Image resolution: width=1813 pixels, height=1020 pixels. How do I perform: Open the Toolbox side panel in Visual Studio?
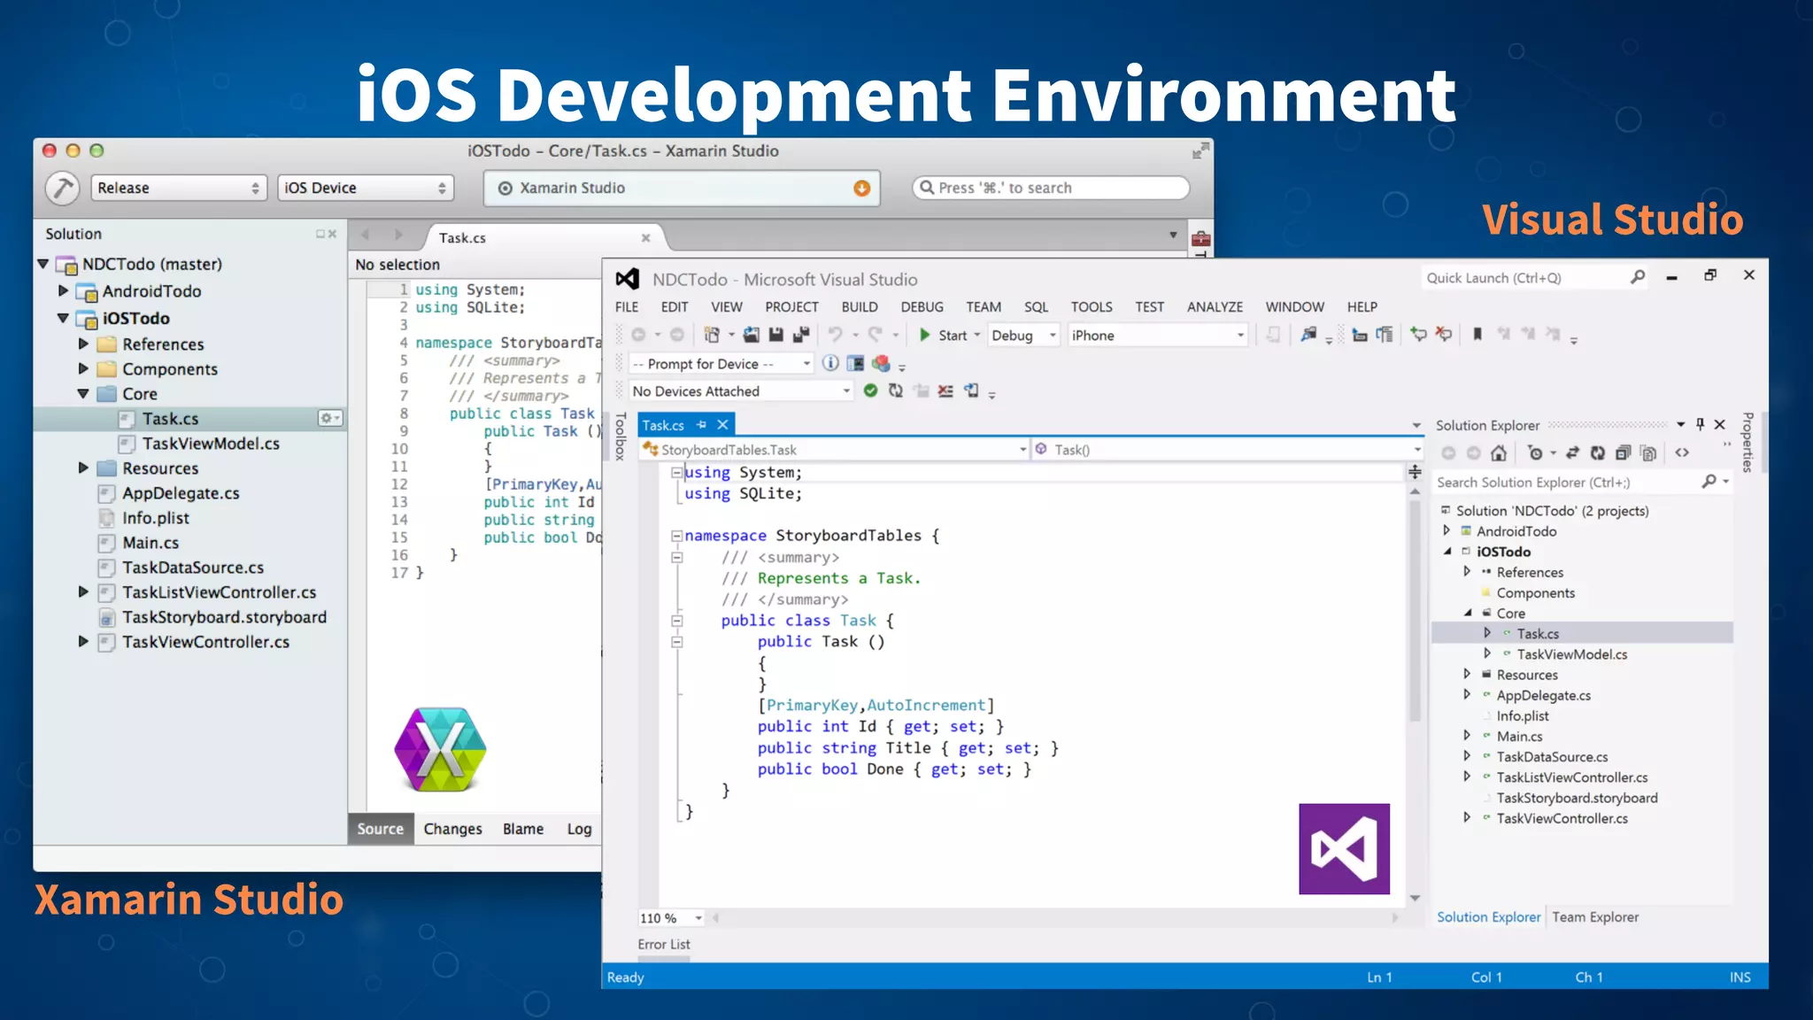620,437
